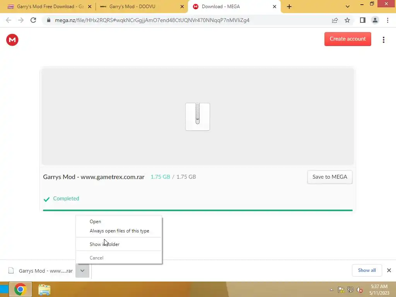396x297 pixels.
Task: Click Action Center flag tray icon
Action: (x=341, y=290)
